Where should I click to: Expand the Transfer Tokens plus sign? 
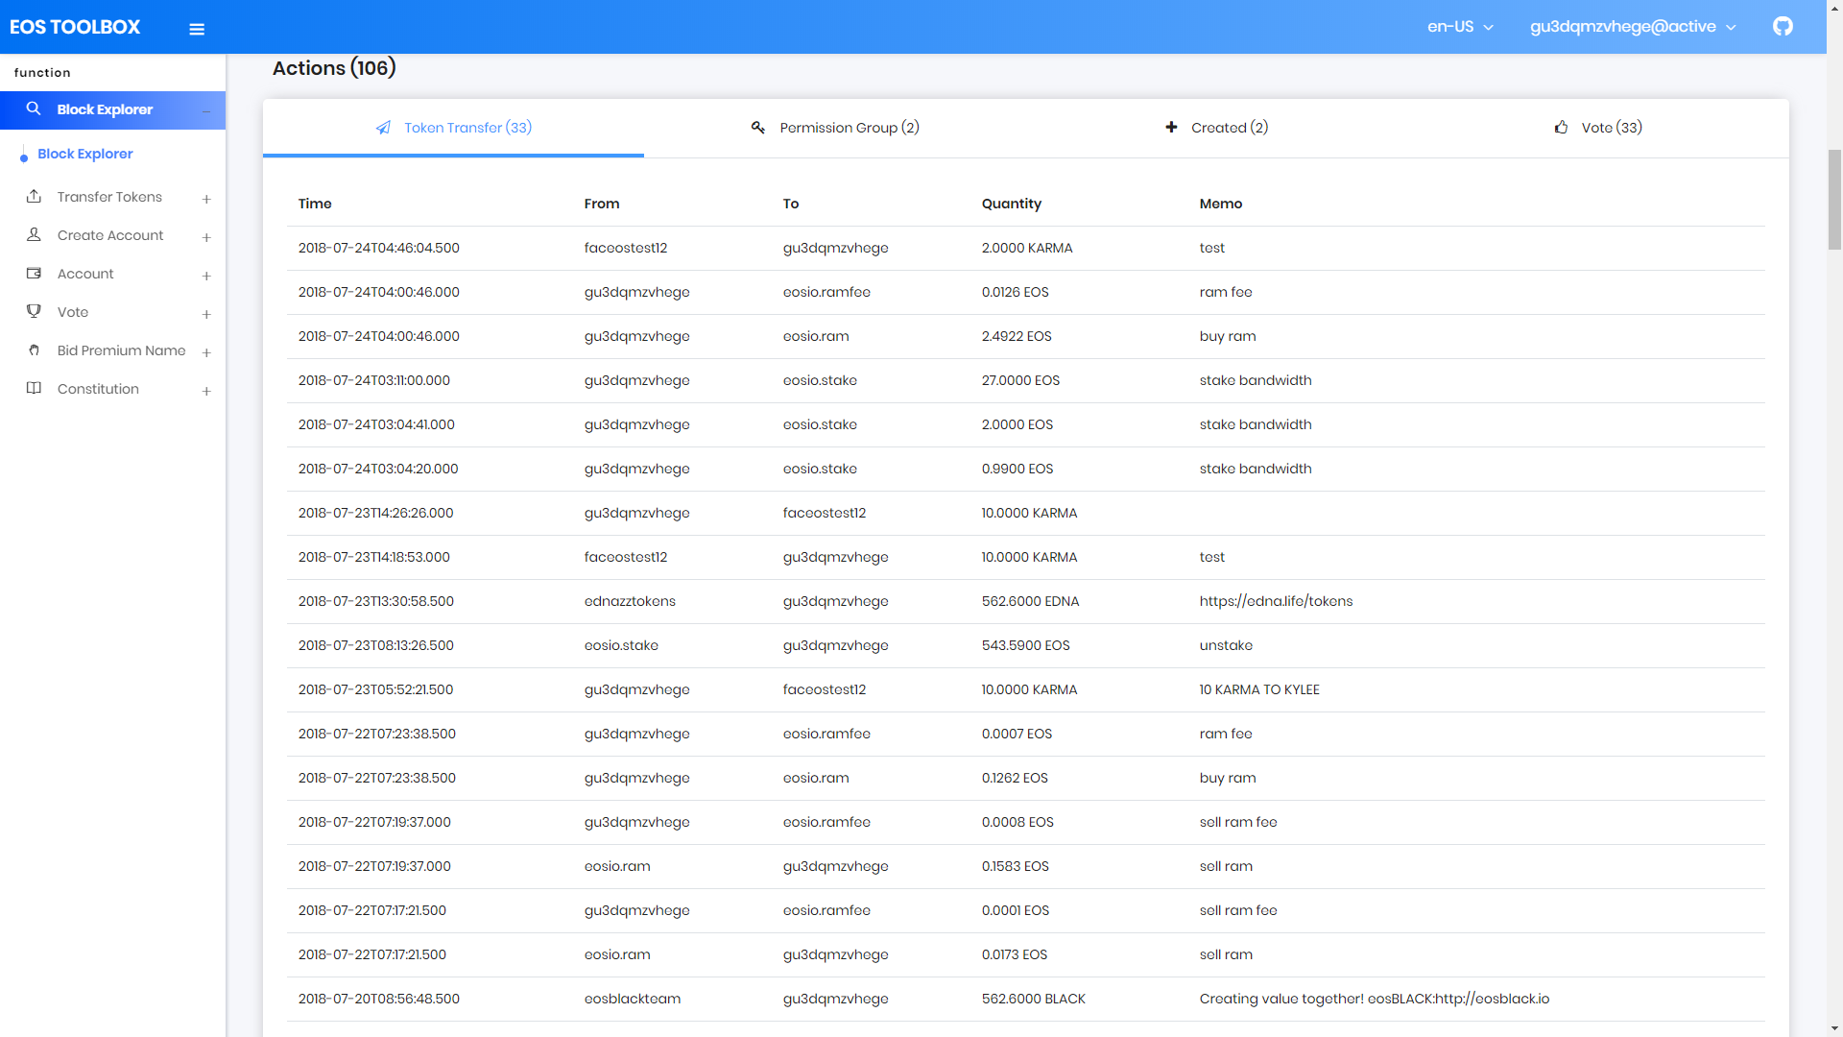(206, 199)
